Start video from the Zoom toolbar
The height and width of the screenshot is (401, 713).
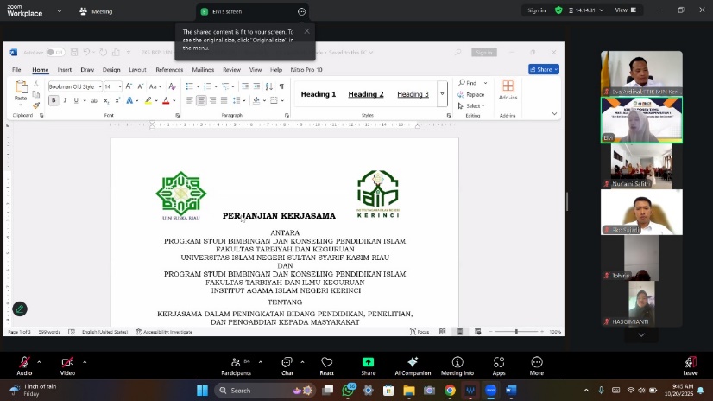(67, 363)
